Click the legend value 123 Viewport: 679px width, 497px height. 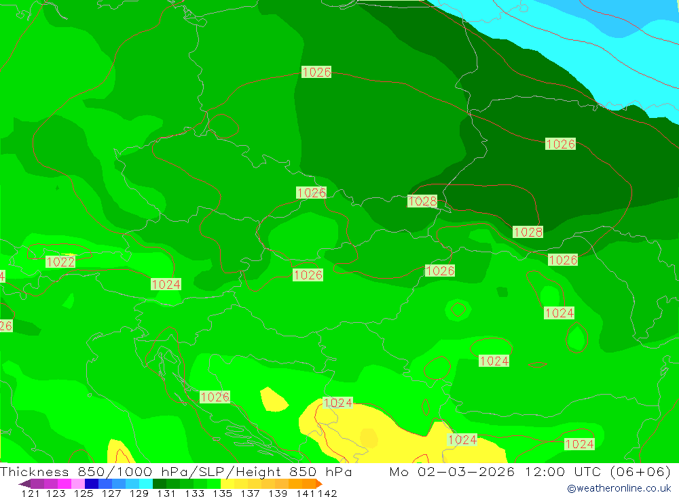coord(56,493)
